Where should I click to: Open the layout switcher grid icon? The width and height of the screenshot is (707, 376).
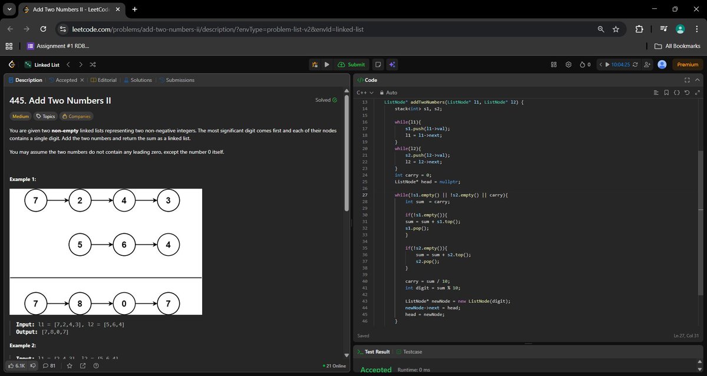[553, 65]
